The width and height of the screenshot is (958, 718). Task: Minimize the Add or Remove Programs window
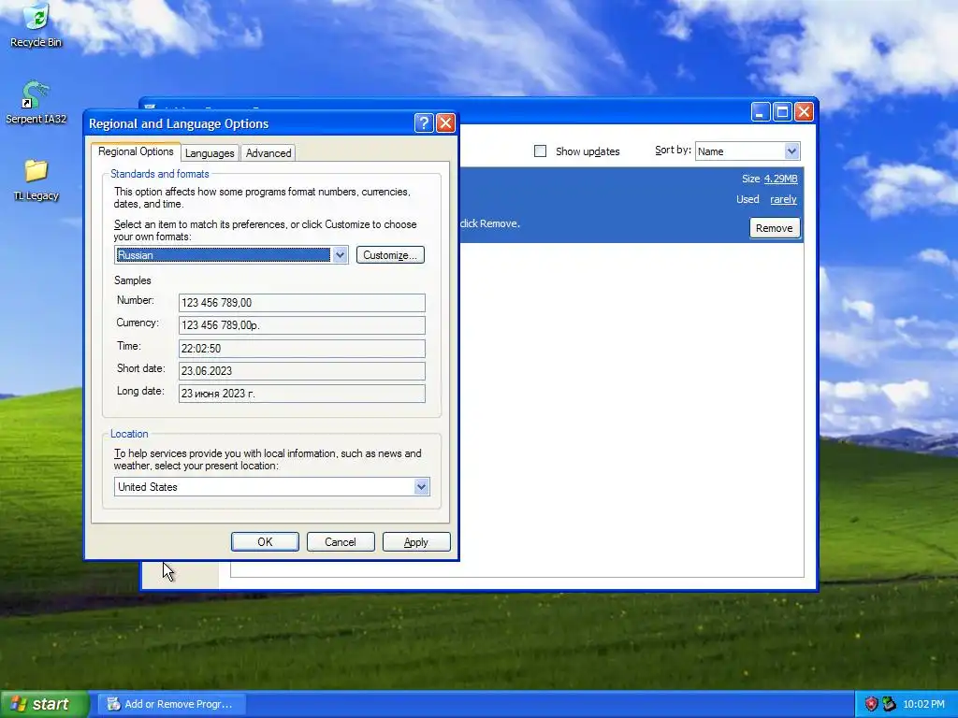click(x=760, y=112)
